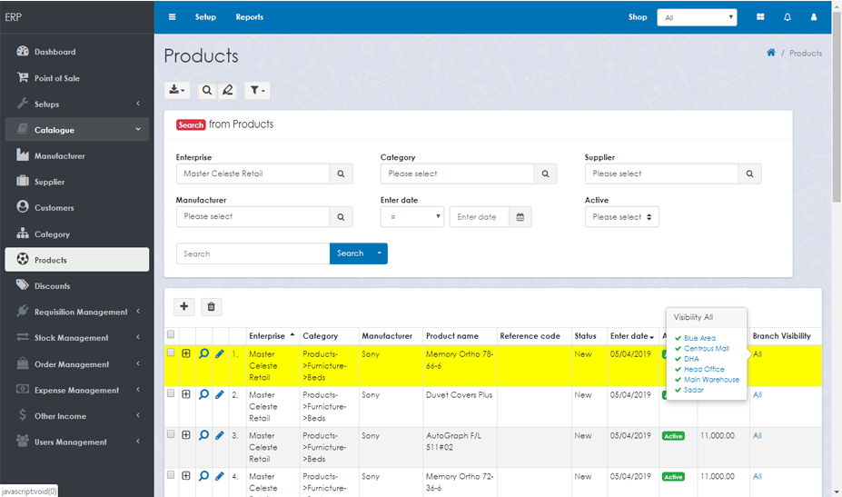
Task: Click the grid apps icon in header
Action: [759, 17]
